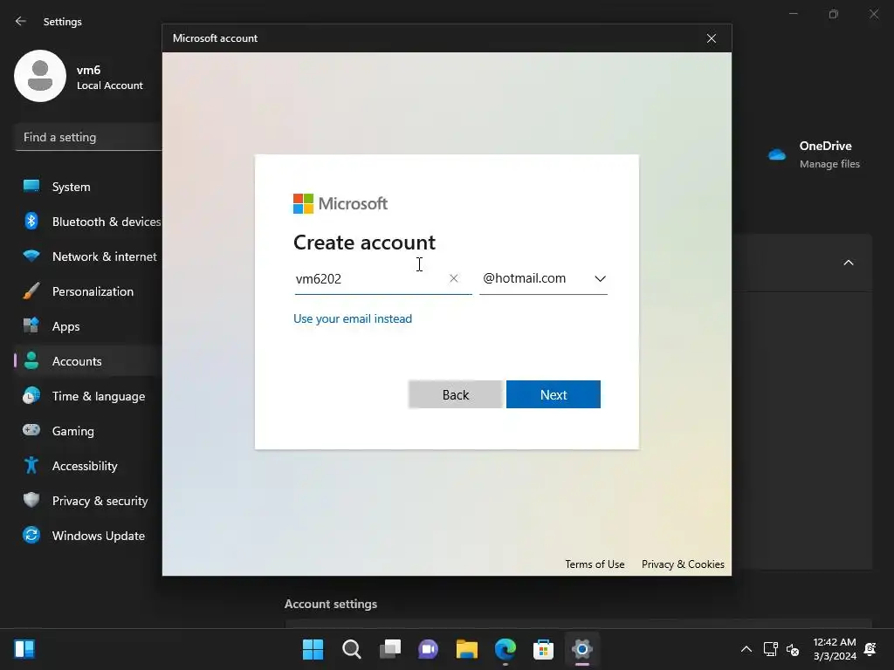The height and width of the screenshot is (670, 894).
Task: Clear the vm6202 username with X icon
Action: [454, 278]
